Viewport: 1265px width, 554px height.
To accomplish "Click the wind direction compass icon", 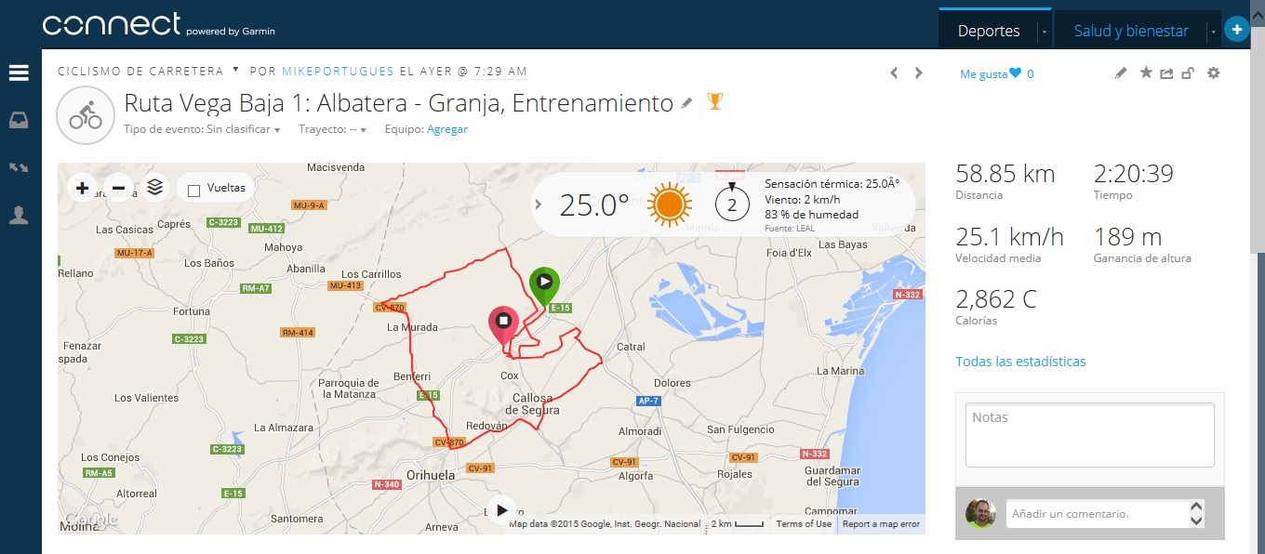I will 732,204.
